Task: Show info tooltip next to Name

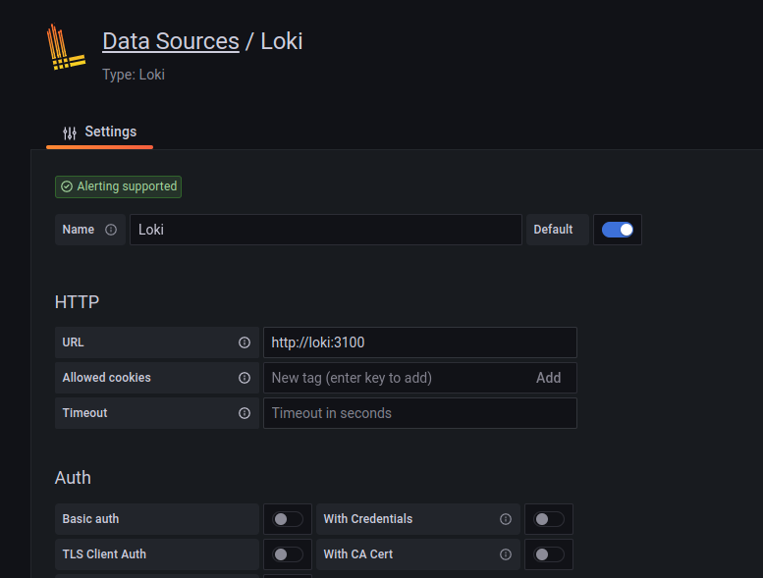Action: (111, 230)
